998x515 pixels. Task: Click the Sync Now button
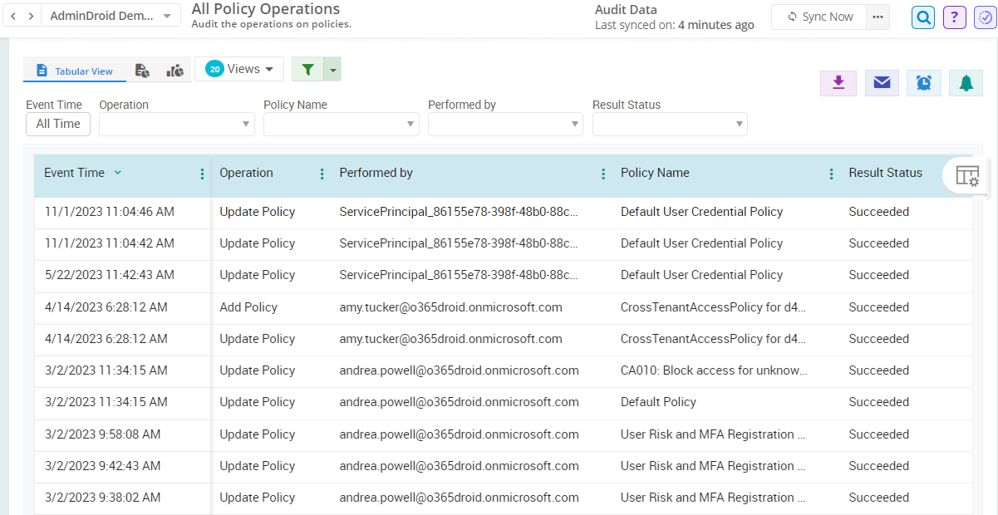click(x=819, y=17)
